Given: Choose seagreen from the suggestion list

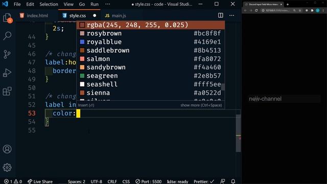Looking at the screenshot, I should (151, 76).
